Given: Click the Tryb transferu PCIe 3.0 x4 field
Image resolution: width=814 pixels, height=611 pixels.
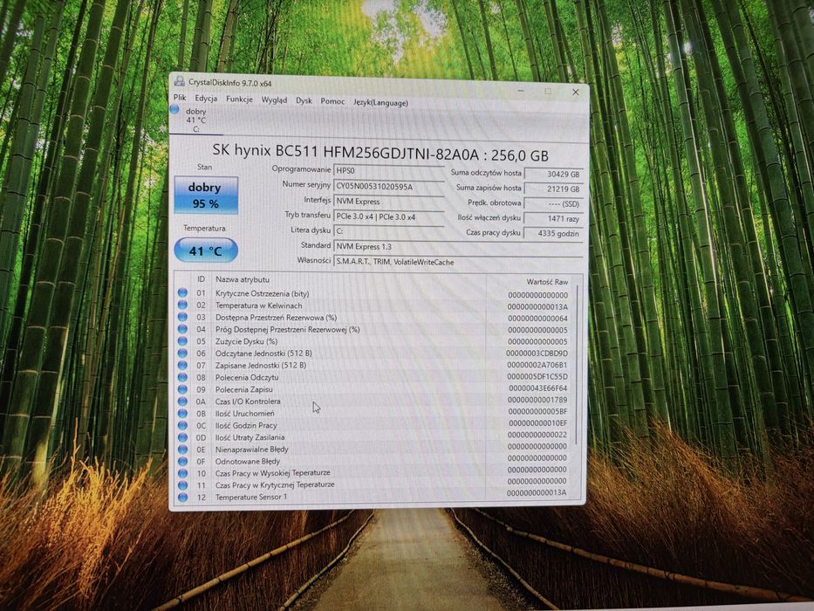Looking at the screenshot, I should (x=389, y=217).
